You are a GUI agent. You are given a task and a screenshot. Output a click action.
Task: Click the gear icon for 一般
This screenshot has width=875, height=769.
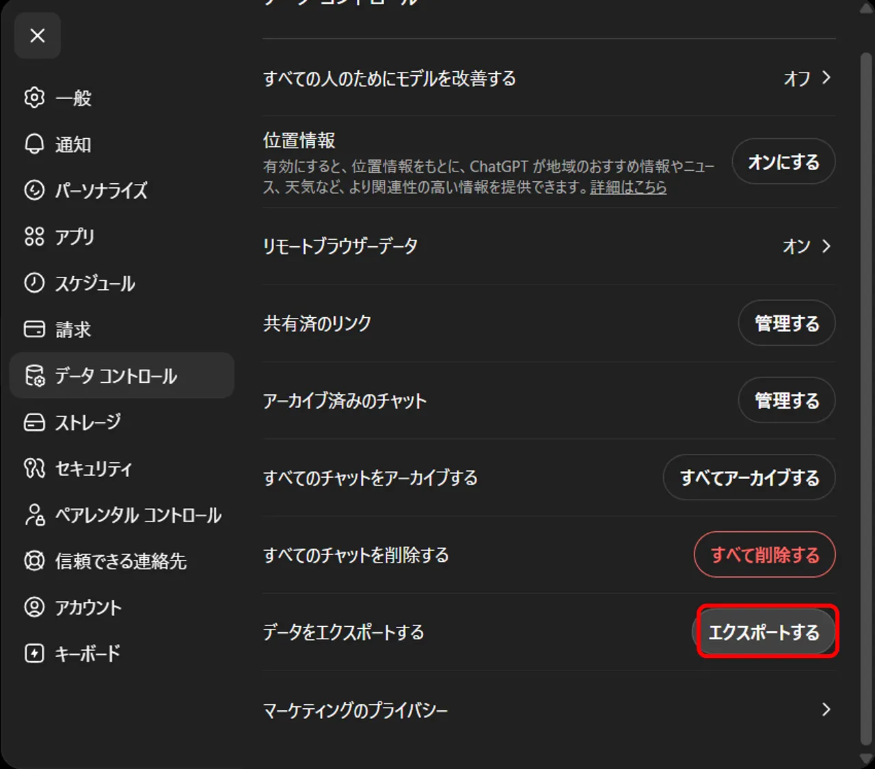tap(34, 98)
